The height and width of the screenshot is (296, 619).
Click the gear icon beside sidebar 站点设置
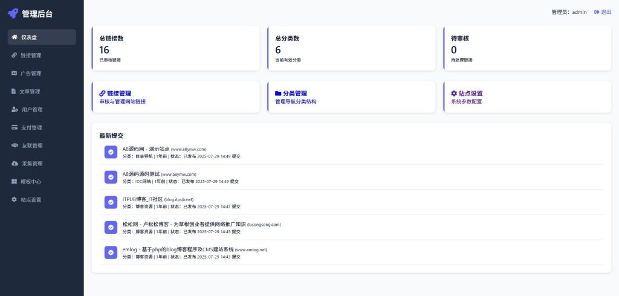click(15, 199)
